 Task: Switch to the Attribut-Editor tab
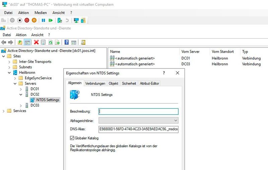click(x=149, y=83)
